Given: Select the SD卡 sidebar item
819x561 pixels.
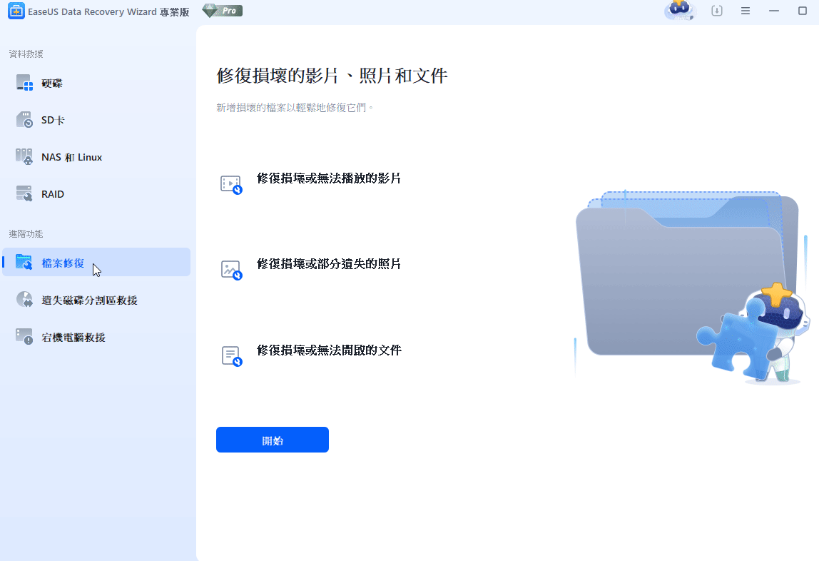Looking at the screenshot, I should click(x=96, y=120).
